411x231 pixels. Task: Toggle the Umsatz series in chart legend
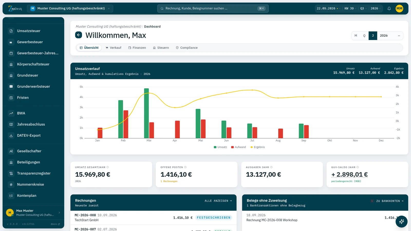point(220,147)
